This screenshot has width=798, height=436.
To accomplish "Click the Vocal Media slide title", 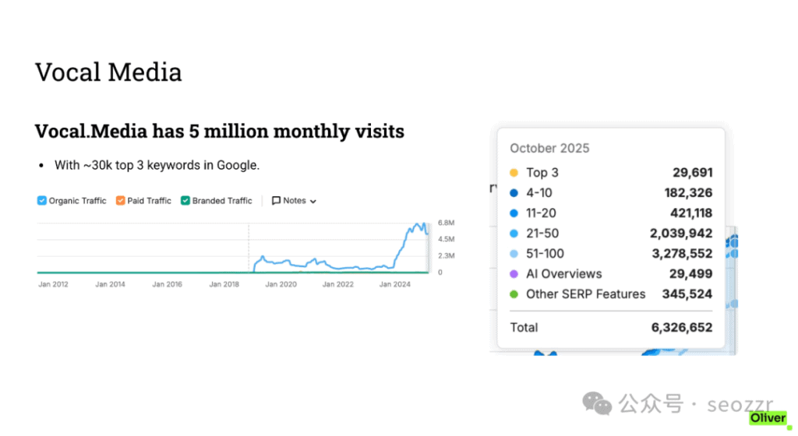I will [108, 72].
